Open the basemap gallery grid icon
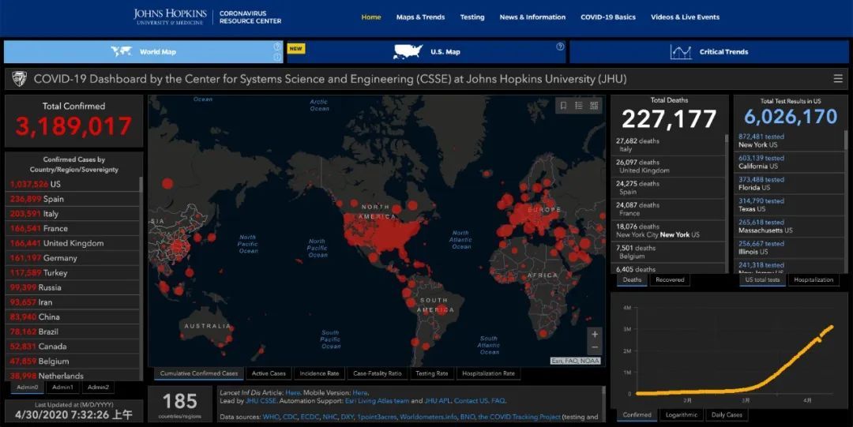Viewport: 853px width, 427px height. (x=594, y=106)
